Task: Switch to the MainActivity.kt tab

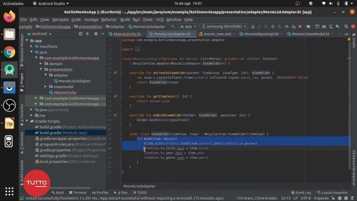Action: pos(127,34)
